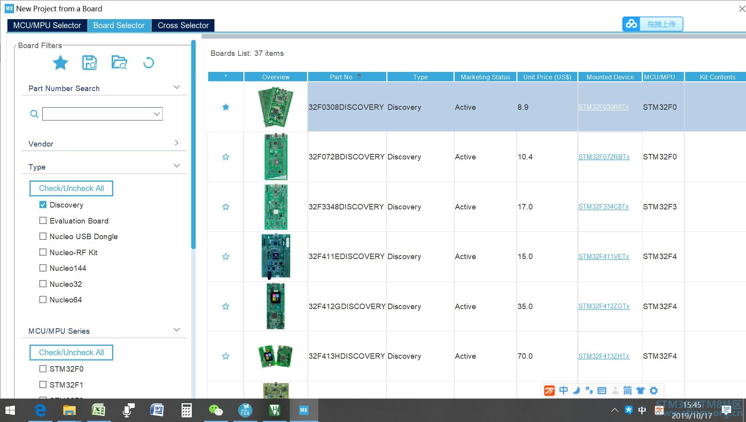Open the STM32F412ZGTx device link
This screenshot has height=422, width=746.
(604, 306)
